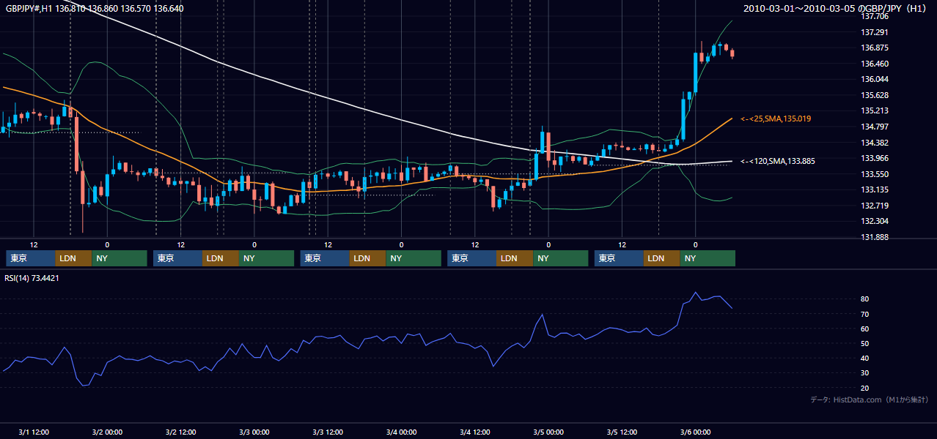Image resolution: width=937 pixels, height=439 pixels.
Task: Select the LDN session block for March 3
Action: 368,258
